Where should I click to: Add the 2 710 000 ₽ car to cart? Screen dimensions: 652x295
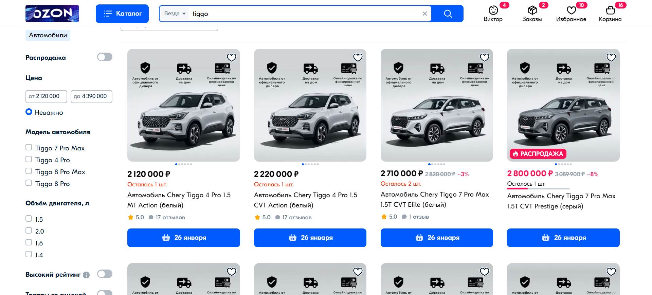(x=437, y=238)
